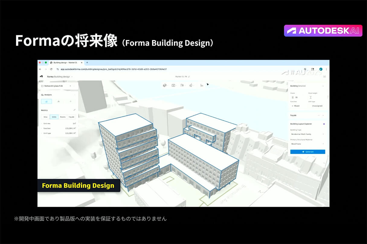Activate the measure tool in toolbar
Viewport: 367px width, 244px height.
point(201,85)
